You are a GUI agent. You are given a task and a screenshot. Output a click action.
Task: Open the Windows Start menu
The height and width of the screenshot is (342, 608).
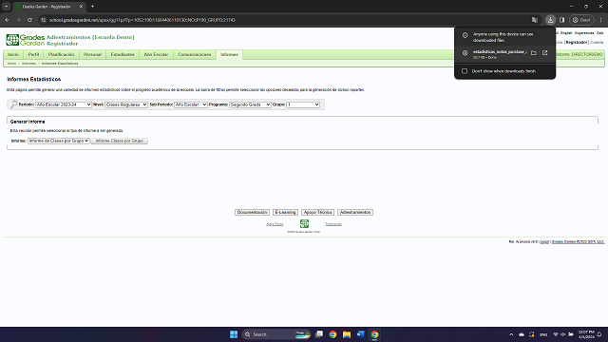(234, 334)
